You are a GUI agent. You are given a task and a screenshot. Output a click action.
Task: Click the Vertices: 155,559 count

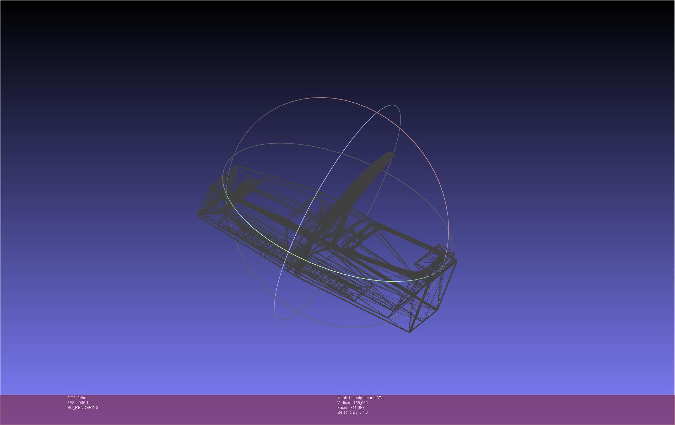tap(352, 403)
